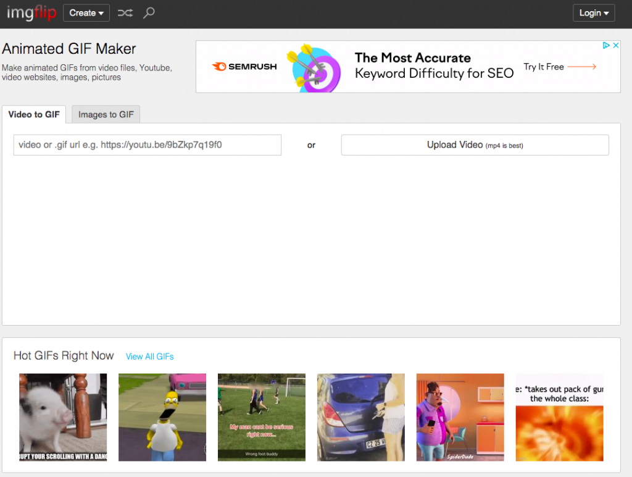Click the dartboard target graphic in the ad
632x477 pixels.
click(x=315, y=68)
